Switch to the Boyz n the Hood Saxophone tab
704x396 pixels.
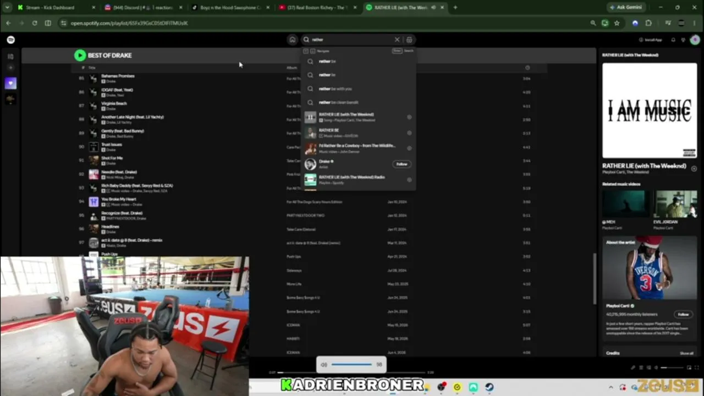[x=230, y=8]
